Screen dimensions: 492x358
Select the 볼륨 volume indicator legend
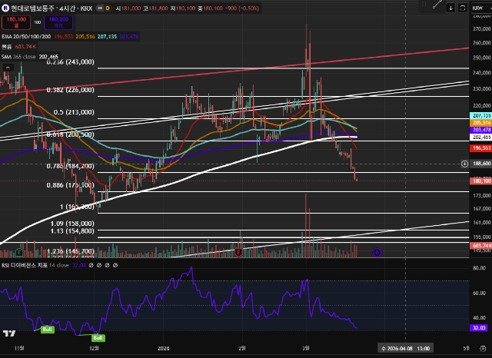pyautogui.click(x=7, y=47)
